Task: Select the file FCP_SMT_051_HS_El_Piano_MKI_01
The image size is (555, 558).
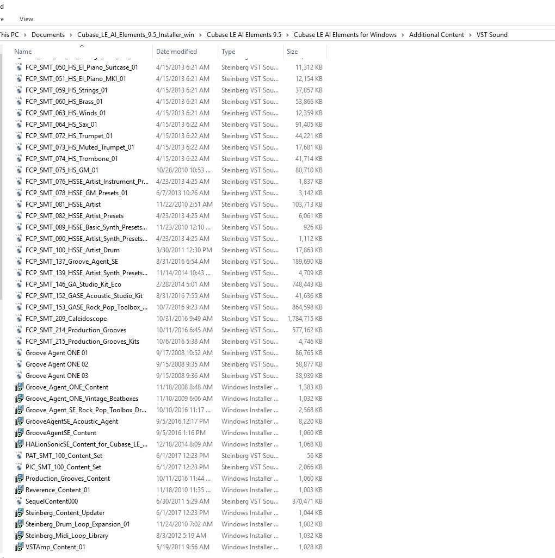Action: tap(76, 79)
